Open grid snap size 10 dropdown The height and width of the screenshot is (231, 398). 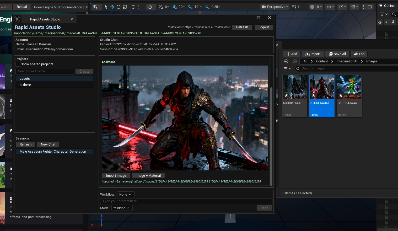[x=182, y=7]
